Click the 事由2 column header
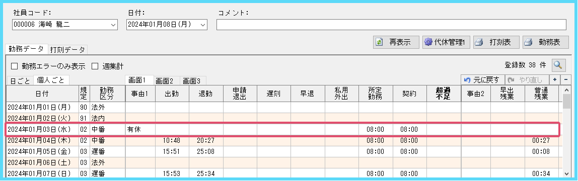This screenshot has height=181, width=578. [476, 94]
